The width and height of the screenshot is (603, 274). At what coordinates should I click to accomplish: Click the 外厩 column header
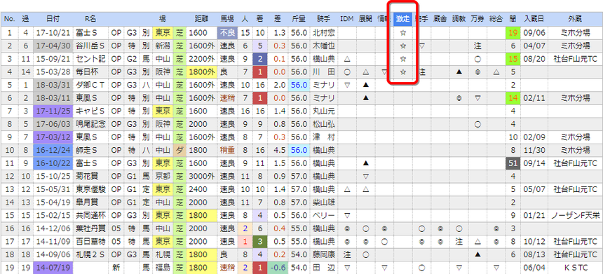(574, 18)
